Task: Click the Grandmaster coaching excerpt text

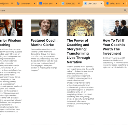Action: click(x=11, y=82)
